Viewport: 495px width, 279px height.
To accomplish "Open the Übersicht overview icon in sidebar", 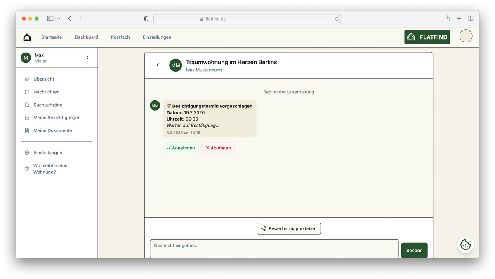I will (x=27, y=79).
